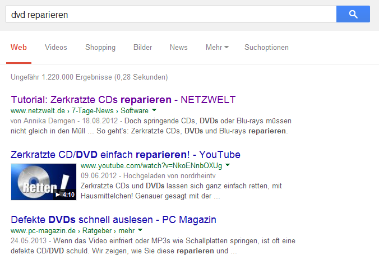Open the YouTube Zerkratzte CD/DVD result title
This screenshot has height=264, width=379.
126,154
